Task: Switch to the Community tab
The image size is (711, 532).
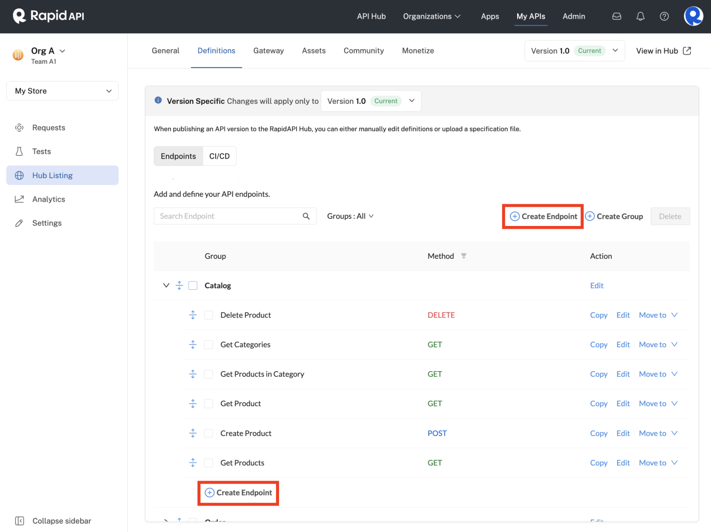Action: click(x=364, y=51)
